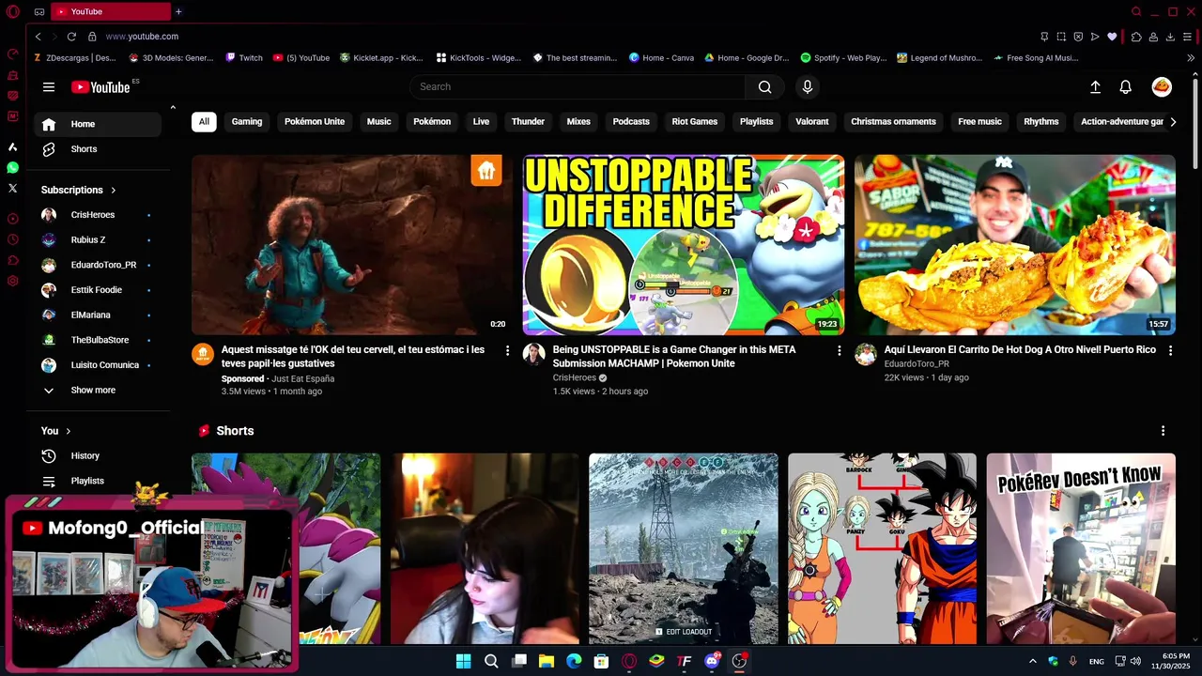
Task: Open Microsoft Edge from taskbar
Action: [574, 661]
